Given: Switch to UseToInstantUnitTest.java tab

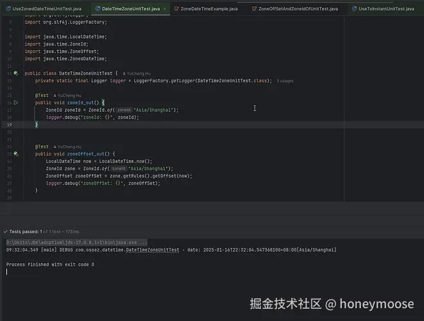Looking at the screenshot, I should pos(383,9).
